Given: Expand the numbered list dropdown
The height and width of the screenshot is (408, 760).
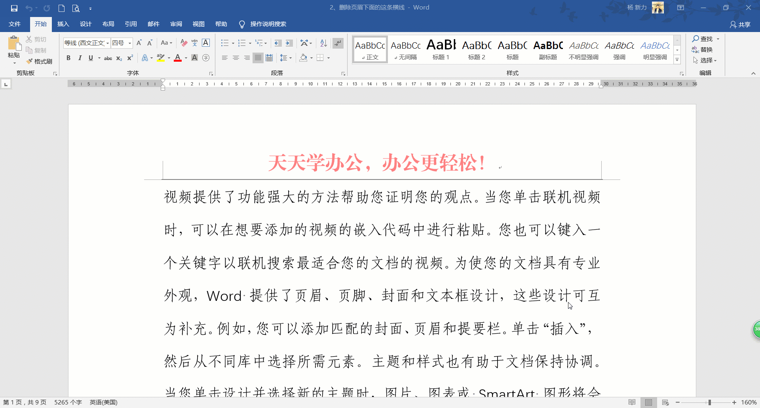Looking at the screenshot, I should click(250, 43).
